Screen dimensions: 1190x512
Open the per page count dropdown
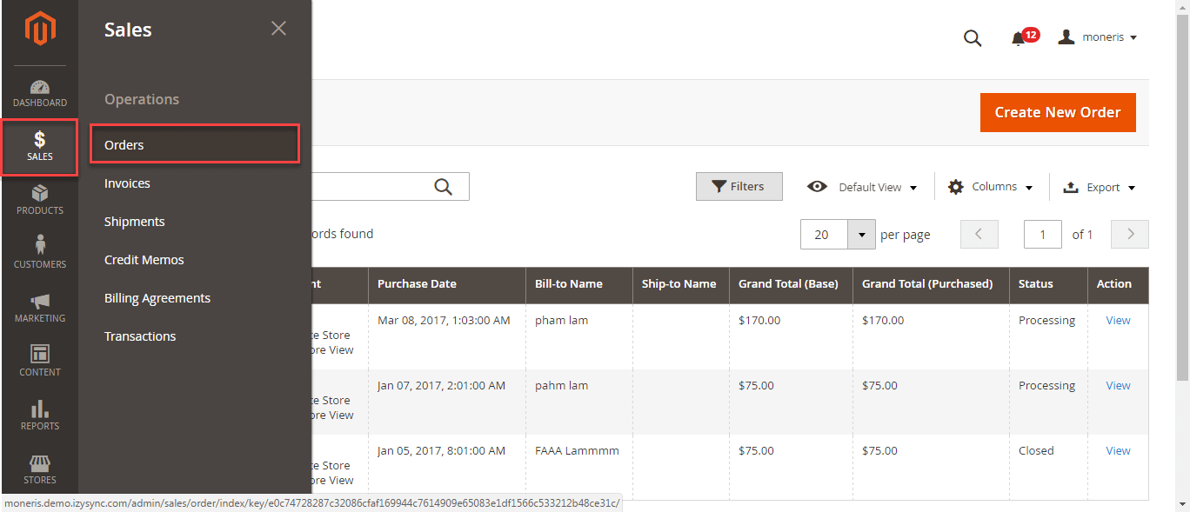[861, 235]
